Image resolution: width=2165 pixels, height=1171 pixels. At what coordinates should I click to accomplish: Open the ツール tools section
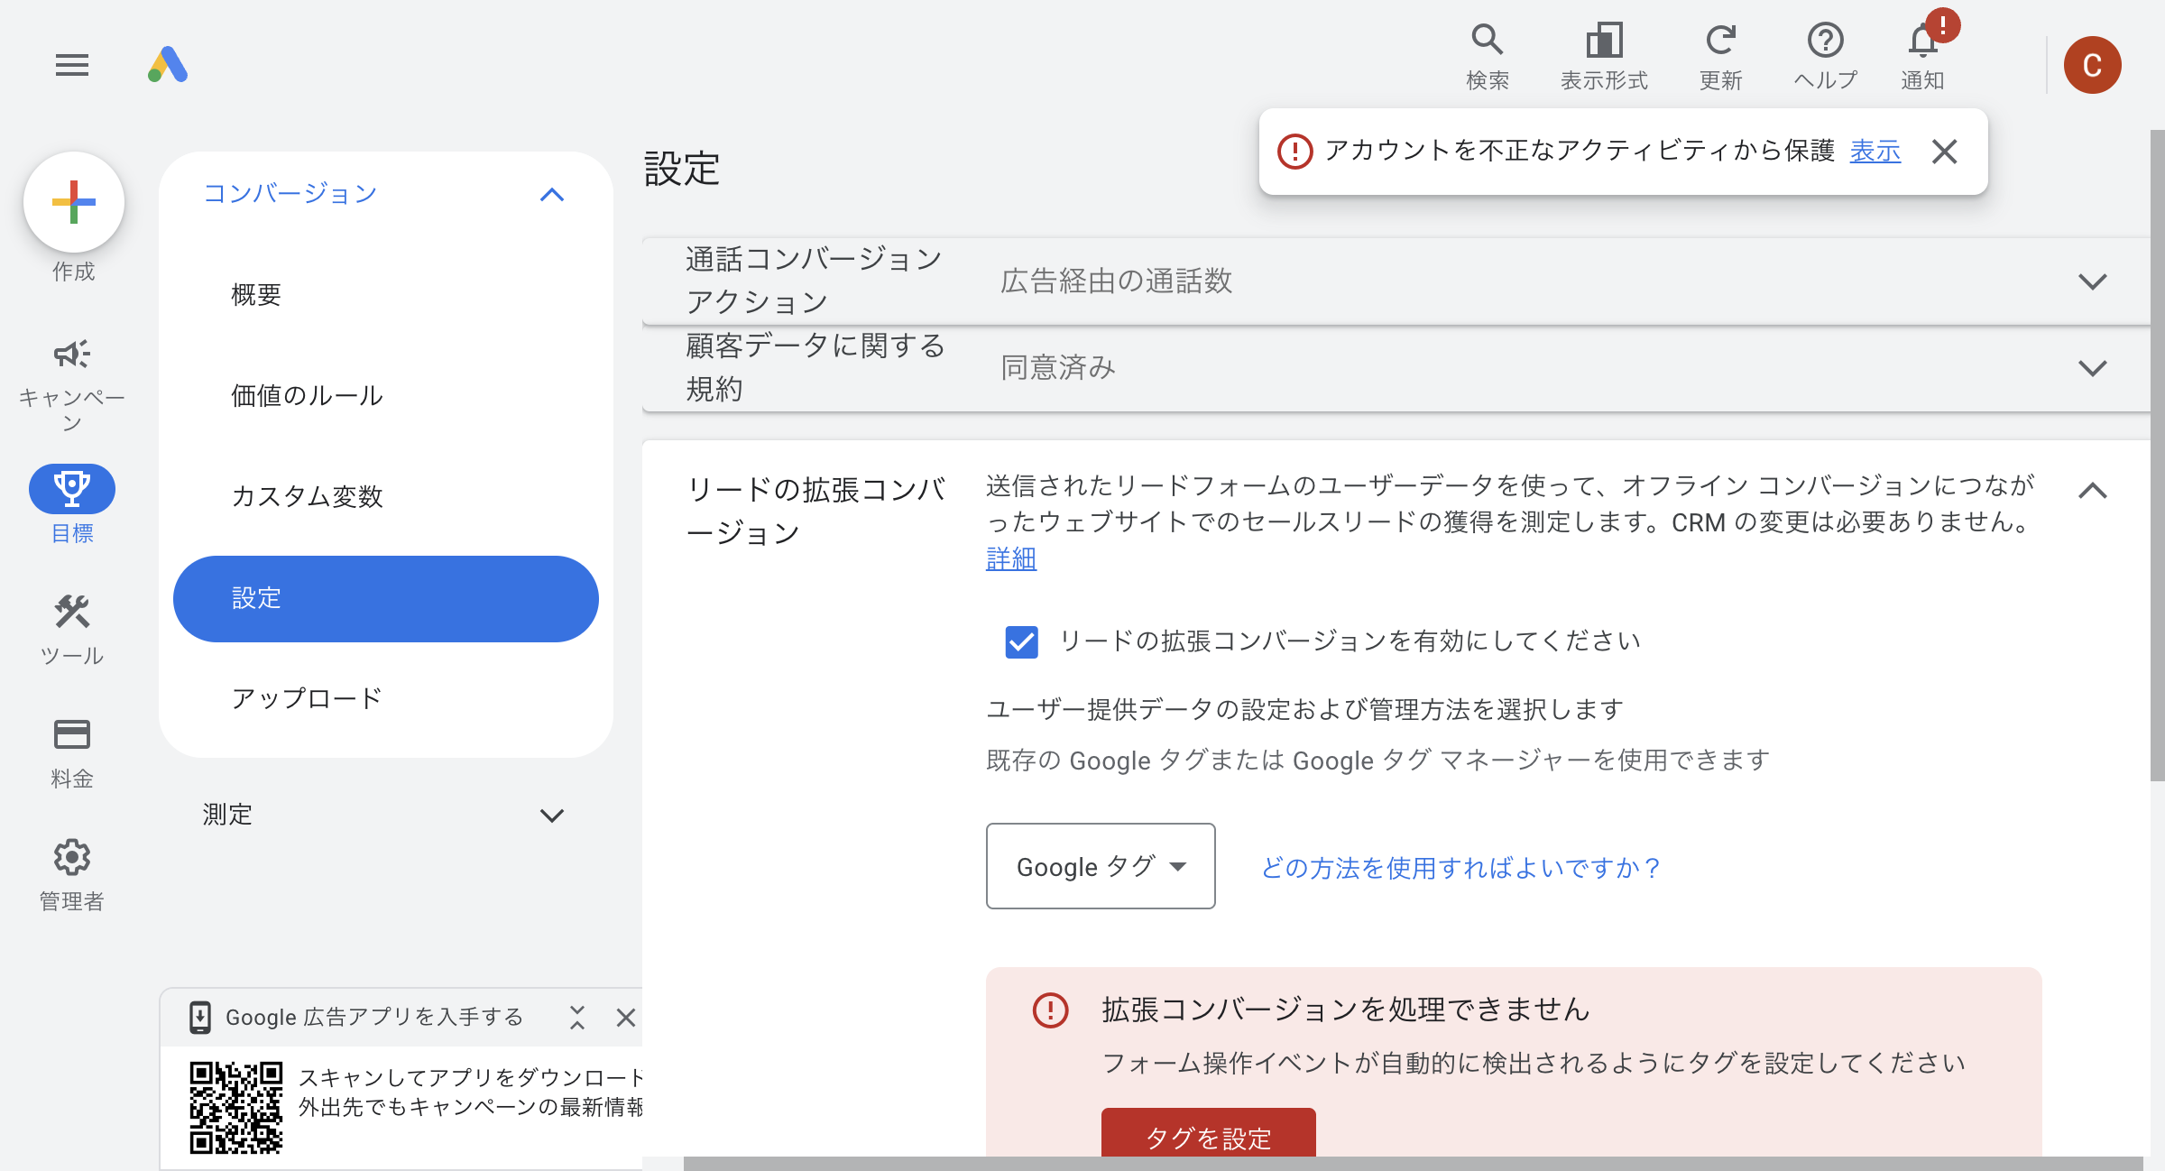point(72,630)
